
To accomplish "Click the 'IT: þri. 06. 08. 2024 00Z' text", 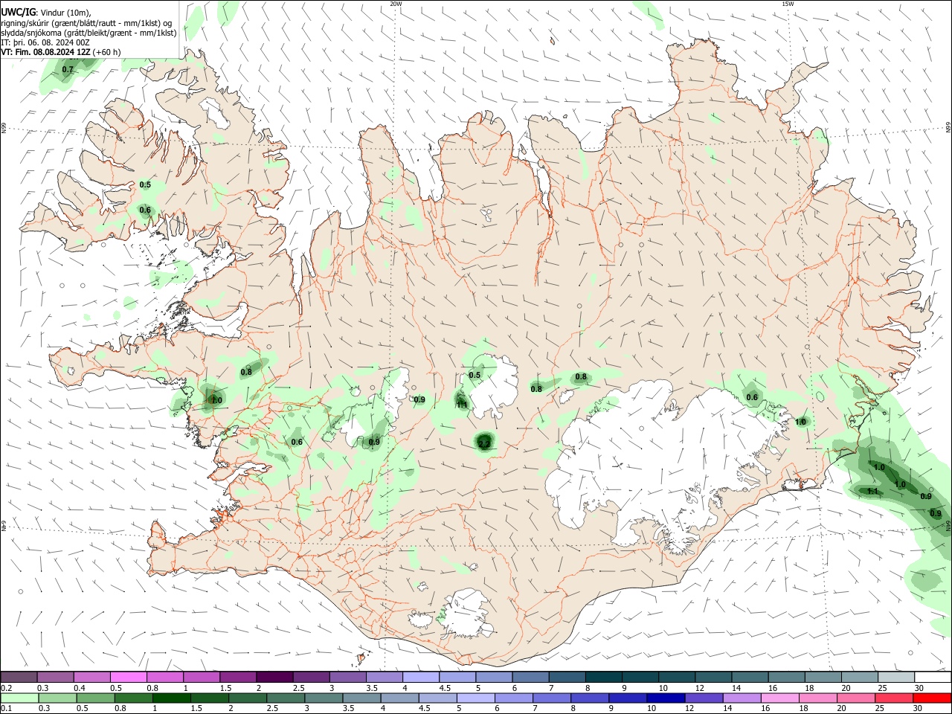I will [45, 42].
